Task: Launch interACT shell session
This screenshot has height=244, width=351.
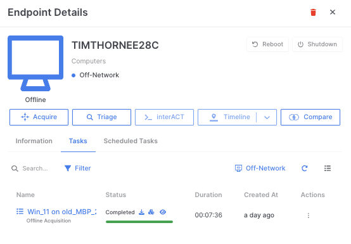Action: [x=164, y=117]
